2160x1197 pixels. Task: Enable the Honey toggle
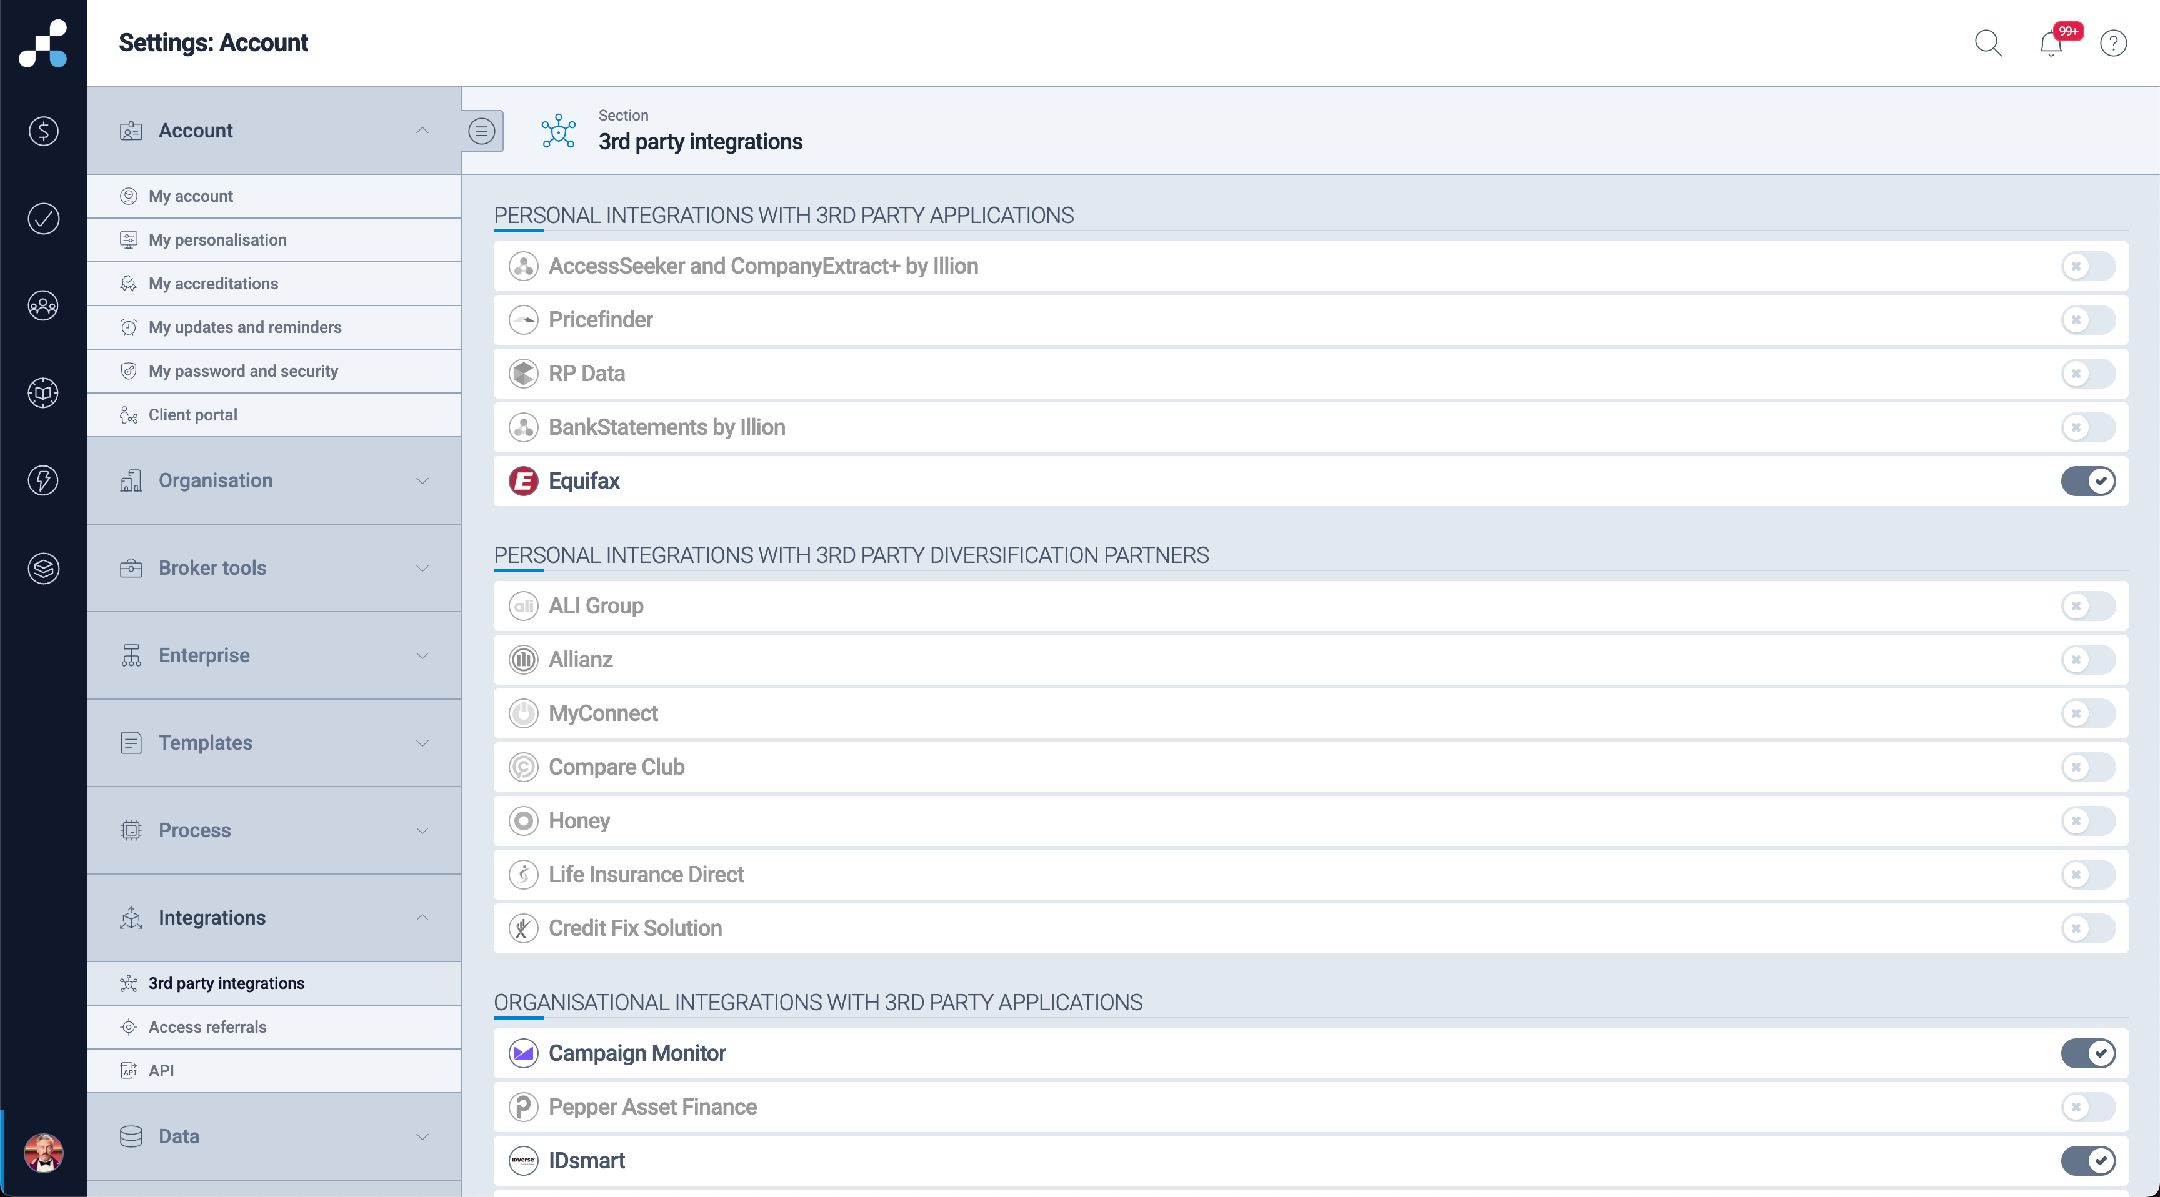[2088, 821]
